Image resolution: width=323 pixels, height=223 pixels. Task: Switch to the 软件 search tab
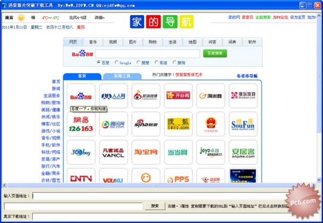coord(252,42)
